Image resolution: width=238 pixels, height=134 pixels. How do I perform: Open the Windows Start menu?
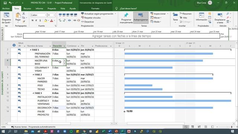tap(3, 131)
